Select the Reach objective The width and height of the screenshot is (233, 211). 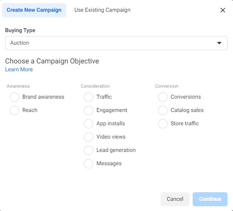point(14,110)
